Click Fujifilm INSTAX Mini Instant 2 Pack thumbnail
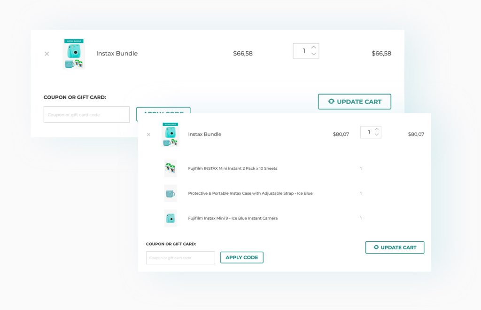Image resolution: width=481 pixels, height=310 pixels. [170, 168]
